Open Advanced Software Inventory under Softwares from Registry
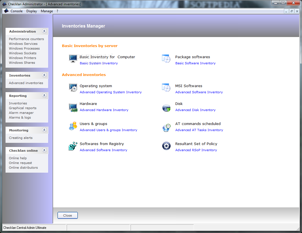Image resolution: width=302 pixels, height=233 pixels. (x=103, y=150)
